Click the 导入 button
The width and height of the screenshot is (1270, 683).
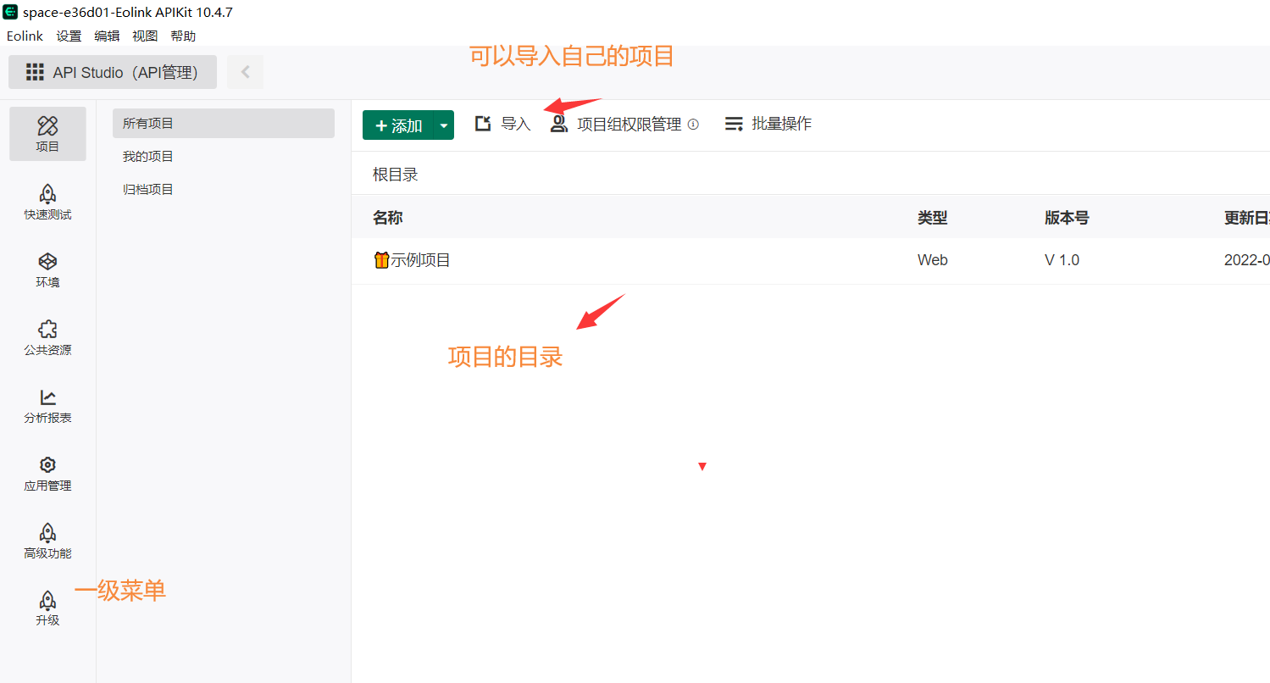pyautogui.click(x=502, y=124)
